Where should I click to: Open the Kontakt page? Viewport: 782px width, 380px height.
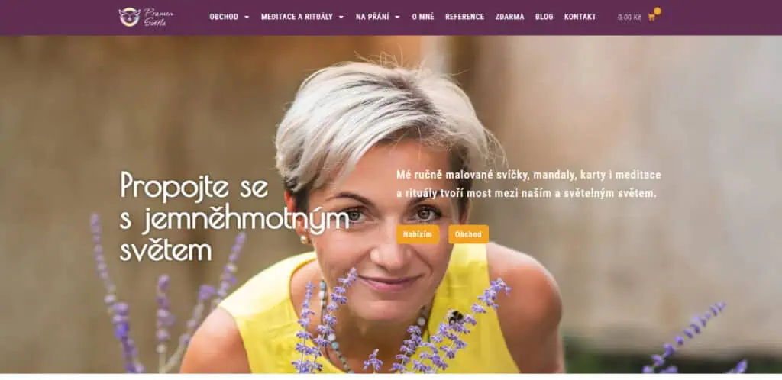(580, 17)
